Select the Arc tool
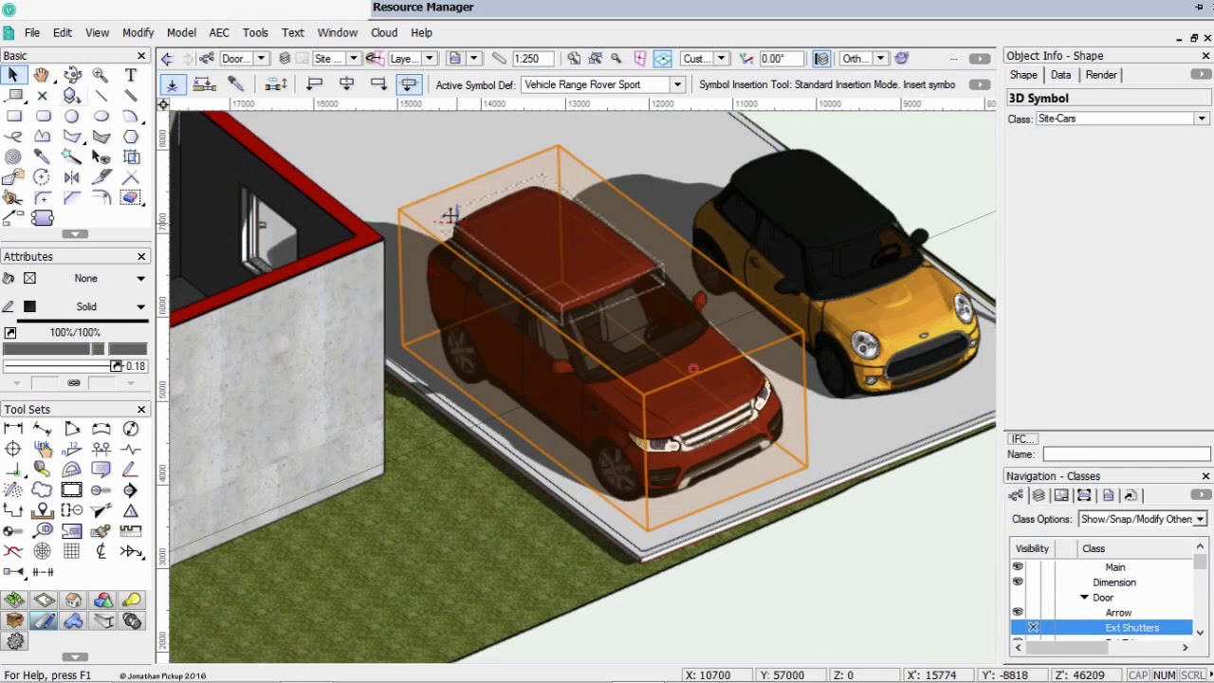 click(131, 116)
